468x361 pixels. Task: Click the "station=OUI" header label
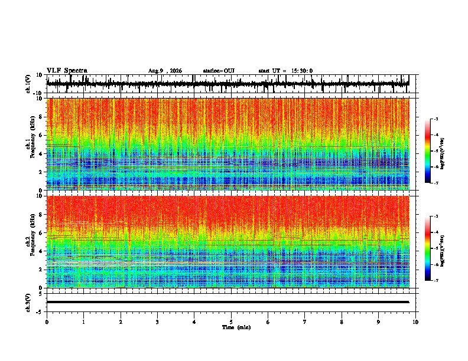tap(219, 71)
